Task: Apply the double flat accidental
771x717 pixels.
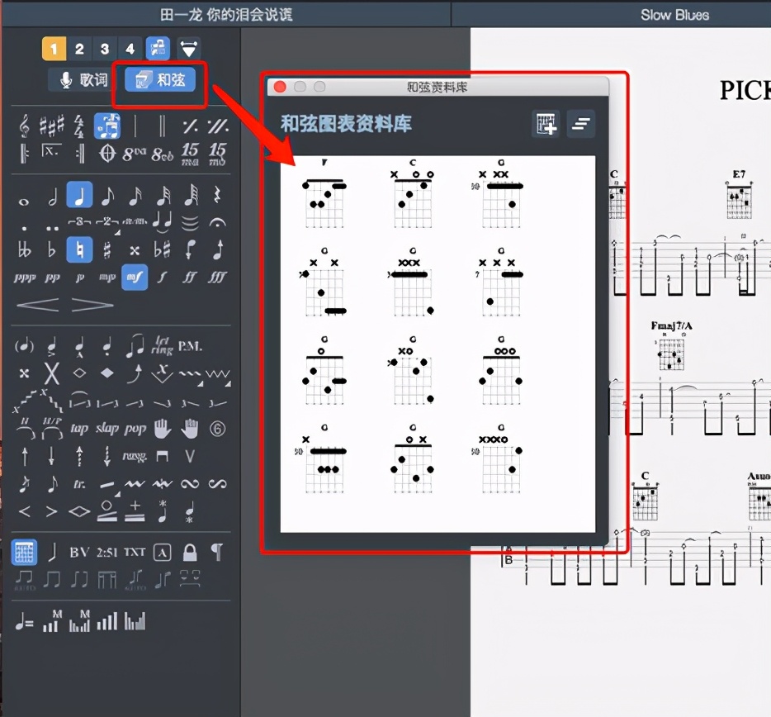Action: (x=24, y=250)
